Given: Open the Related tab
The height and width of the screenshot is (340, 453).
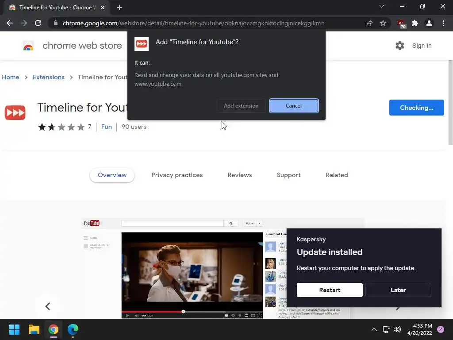Looking at the screenshot, I should [x=337, y=175].
